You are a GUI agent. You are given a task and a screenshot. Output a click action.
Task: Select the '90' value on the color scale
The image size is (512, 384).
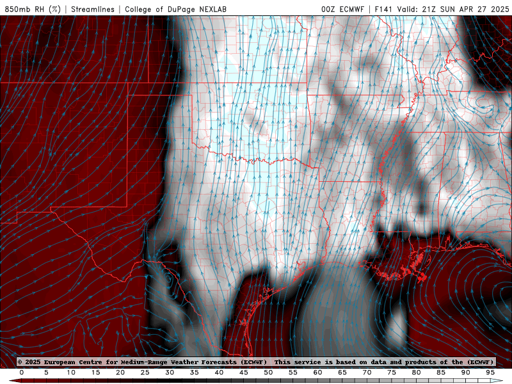pos(466,372)
